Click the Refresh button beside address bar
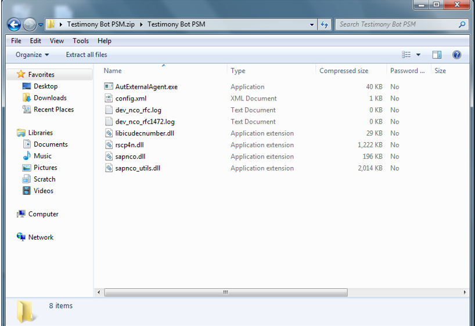 pyautogui.click(x=325, y=24)
